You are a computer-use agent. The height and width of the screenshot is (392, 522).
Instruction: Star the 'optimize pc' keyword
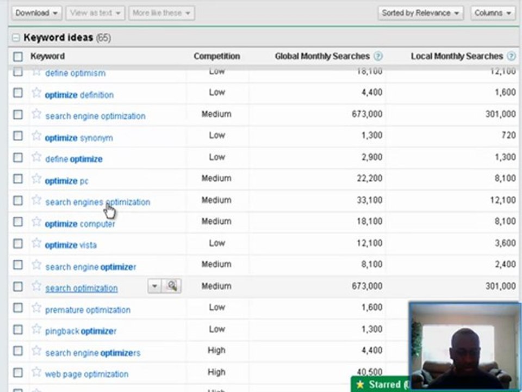(36, 179)
